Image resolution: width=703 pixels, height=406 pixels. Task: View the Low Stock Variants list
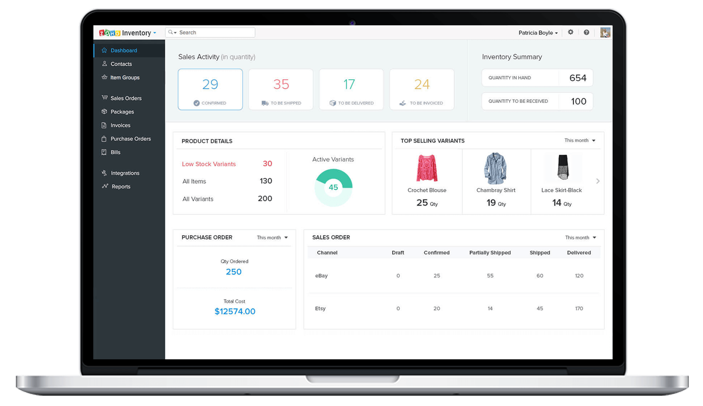click(x=209, y=164)
